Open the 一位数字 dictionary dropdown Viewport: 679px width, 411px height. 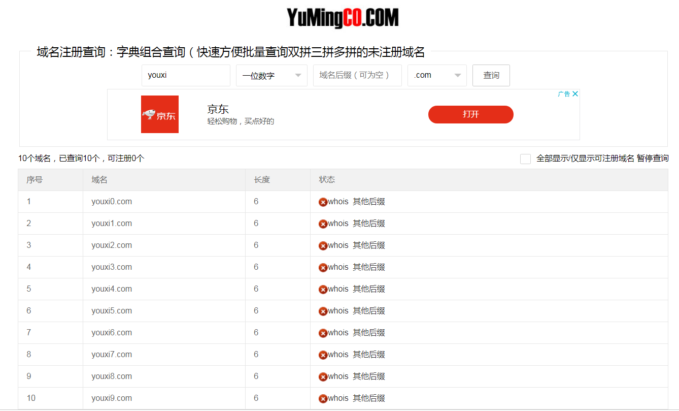coord(271,75)
